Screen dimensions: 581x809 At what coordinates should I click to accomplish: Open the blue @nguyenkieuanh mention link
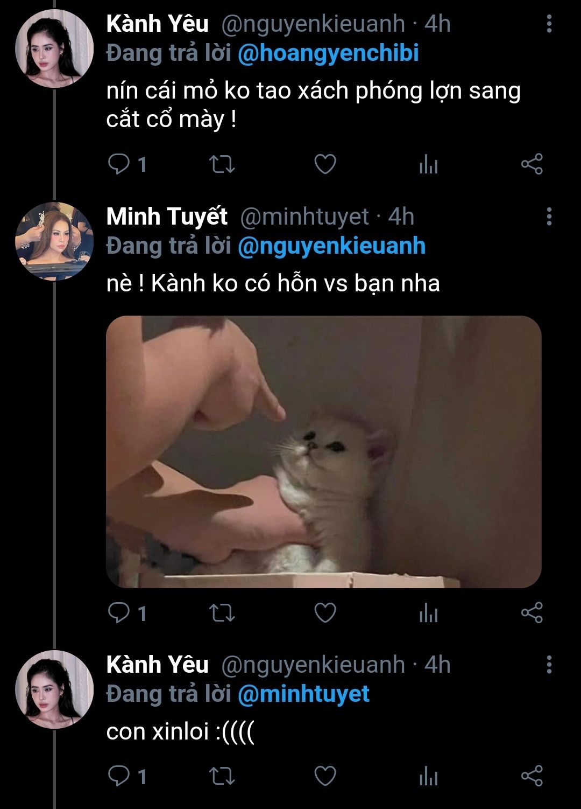coord(331,246)
